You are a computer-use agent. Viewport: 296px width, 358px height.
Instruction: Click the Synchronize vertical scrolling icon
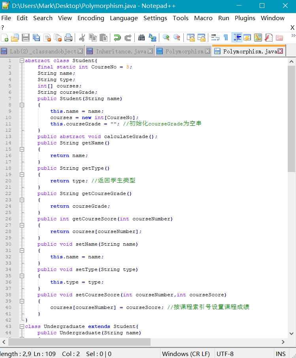[x=190, y=38]
